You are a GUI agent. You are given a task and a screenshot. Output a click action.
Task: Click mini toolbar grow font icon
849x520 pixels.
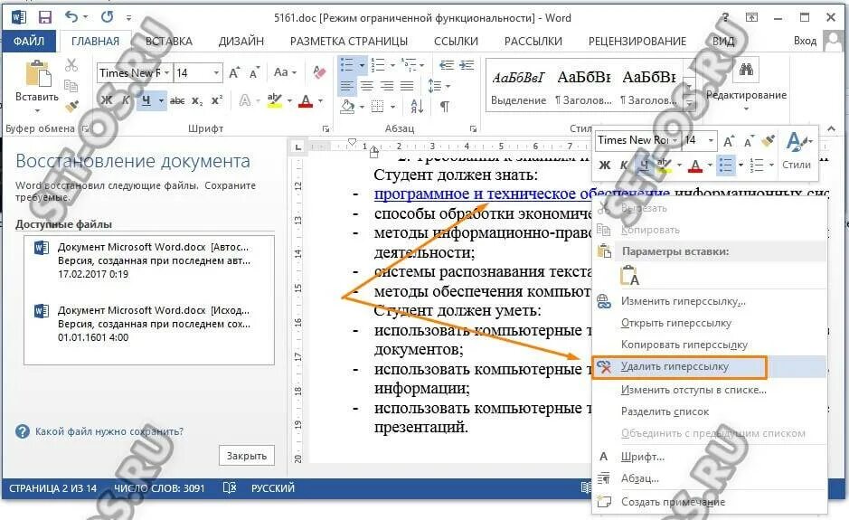(x=729, y=141)
